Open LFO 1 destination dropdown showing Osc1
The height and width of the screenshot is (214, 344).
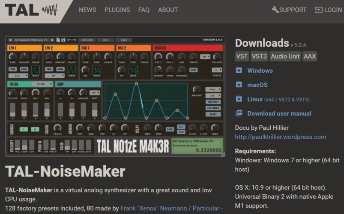(x=18, y=76)
